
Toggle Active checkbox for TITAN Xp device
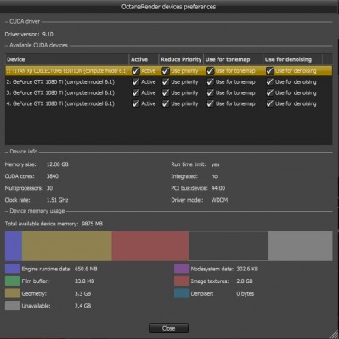tap(136, 71)
